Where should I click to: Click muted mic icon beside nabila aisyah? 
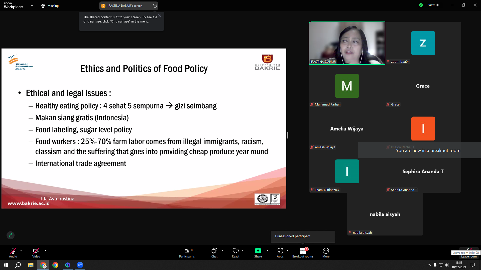[350, 232]
